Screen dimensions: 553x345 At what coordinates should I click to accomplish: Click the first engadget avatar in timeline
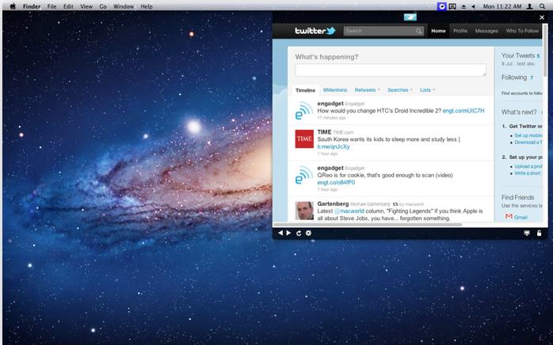[x=304, y=110]
